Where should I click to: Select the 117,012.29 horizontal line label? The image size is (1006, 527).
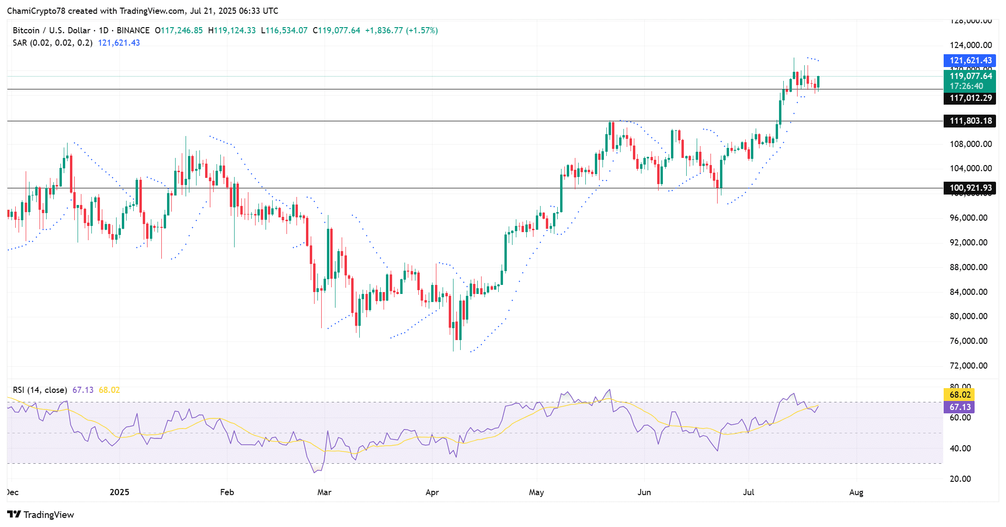pos(969,98)
